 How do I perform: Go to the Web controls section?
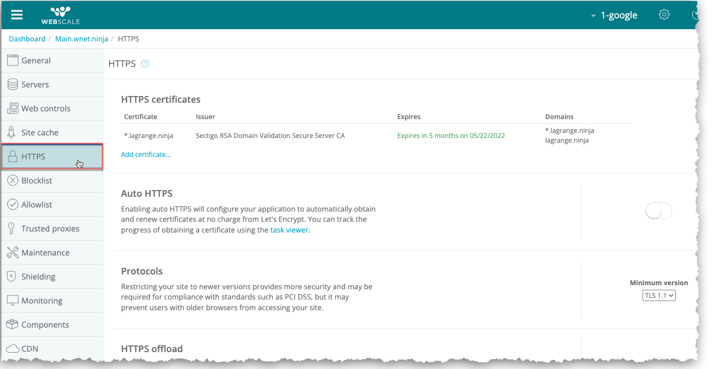45,108
